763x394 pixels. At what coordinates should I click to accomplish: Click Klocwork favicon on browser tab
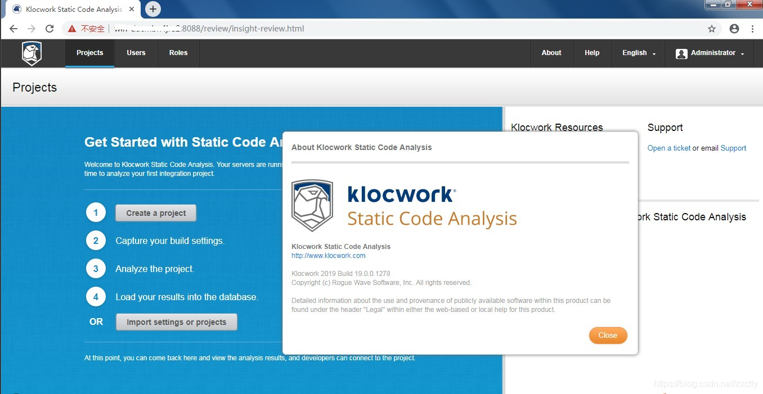(17, 9)
